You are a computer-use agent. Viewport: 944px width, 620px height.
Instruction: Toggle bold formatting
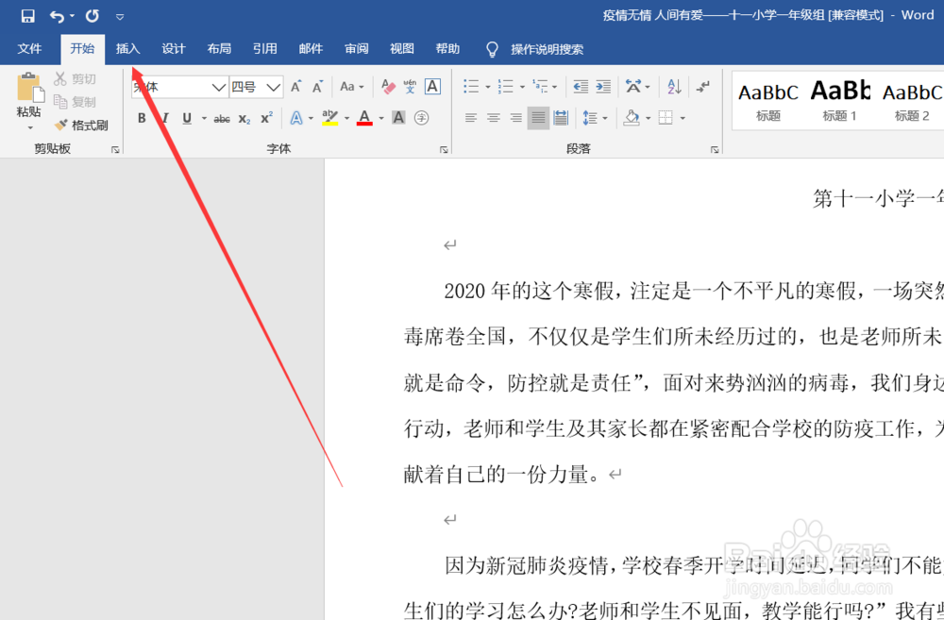[142, 117]
